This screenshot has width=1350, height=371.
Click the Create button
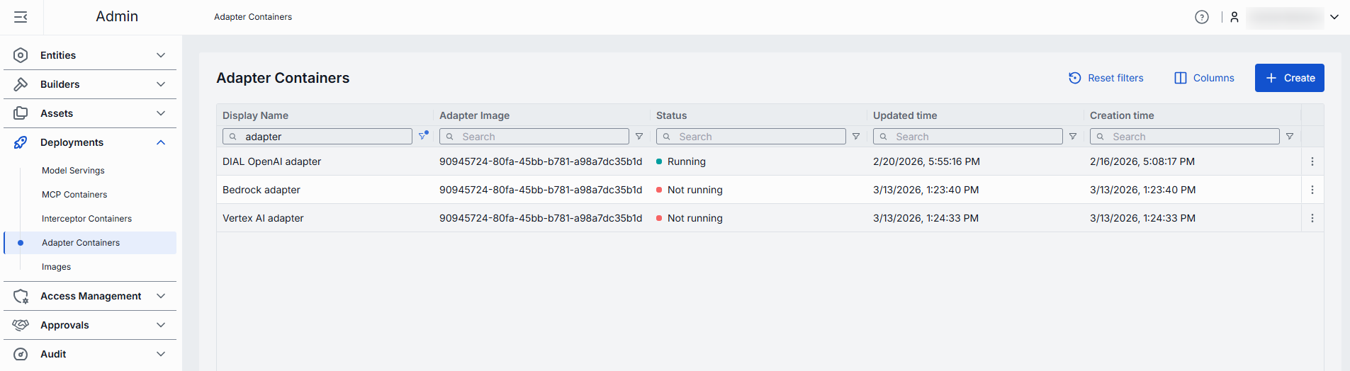tap(1289, 78)
